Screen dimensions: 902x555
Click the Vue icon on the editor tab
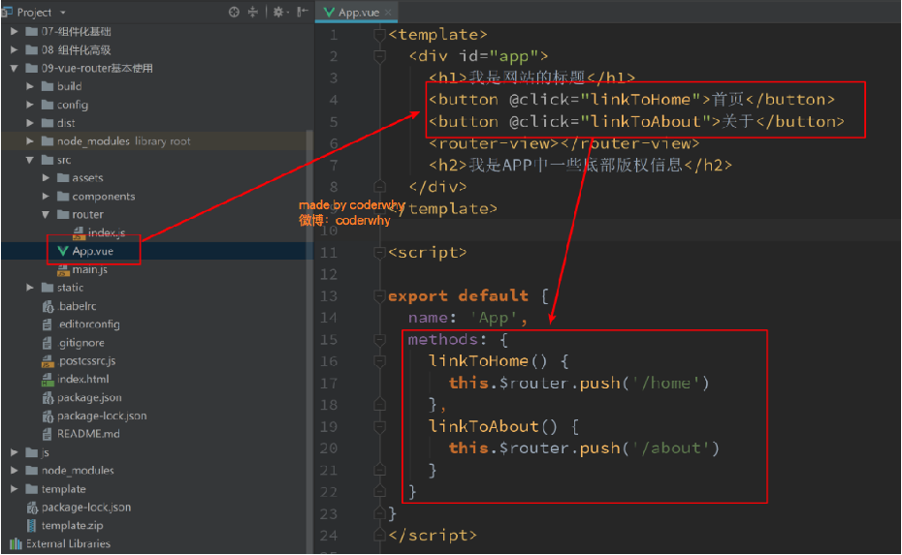(329, 12)
